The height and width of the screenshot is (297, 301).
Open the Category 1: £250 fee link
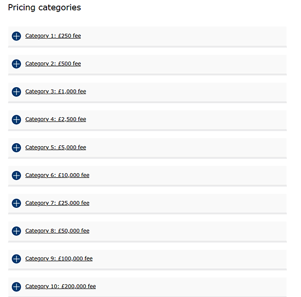pyautogui.click(x=53, y=36)
